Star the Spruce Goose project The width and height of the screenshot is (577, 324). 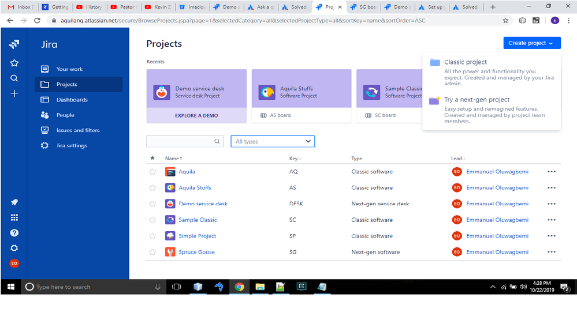point(152,252)
